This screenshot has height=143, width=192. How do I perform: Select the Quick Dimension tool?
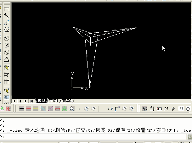pos(7,68)
